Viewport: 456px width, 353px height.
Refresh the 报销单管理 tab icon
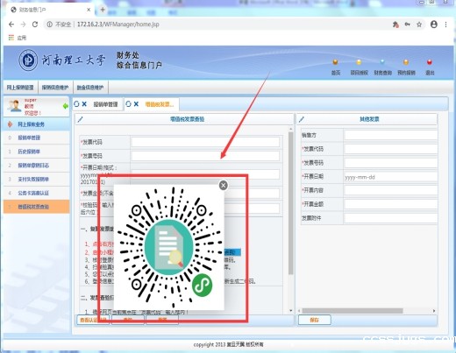(x=76, y=104)
